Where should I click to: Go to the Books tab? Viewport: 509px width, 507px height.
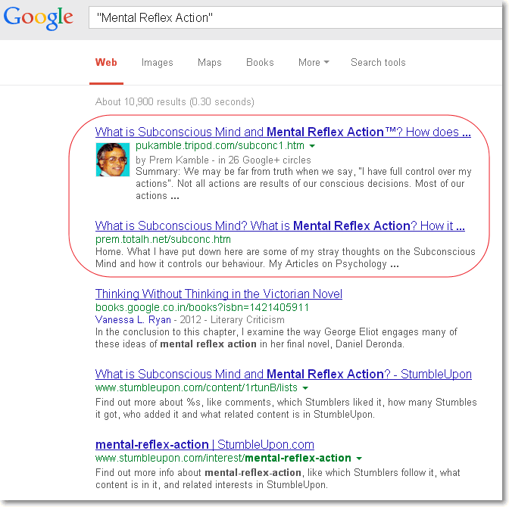[260, 63]
